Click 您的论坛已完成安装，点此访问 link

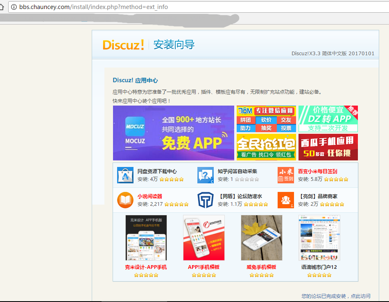click(336, 296)
